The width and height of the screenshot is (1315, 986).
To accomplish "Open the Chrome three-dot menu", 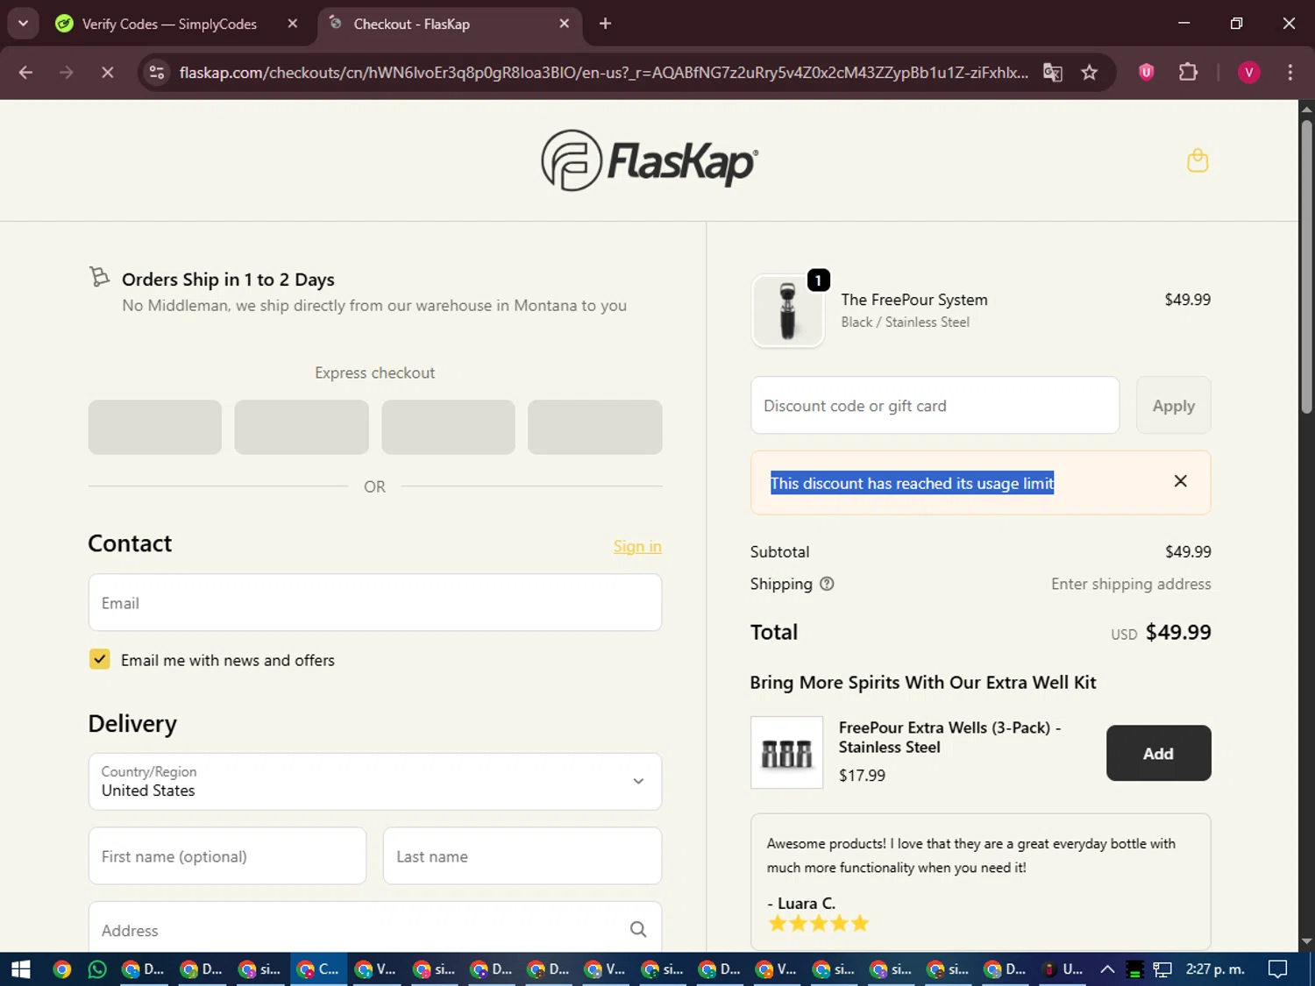I will tap(1290, 72).
